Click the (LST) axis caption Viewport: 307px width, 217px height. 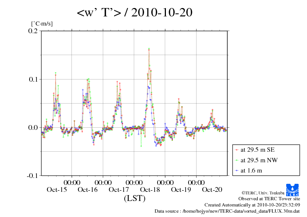coord(135,198)
